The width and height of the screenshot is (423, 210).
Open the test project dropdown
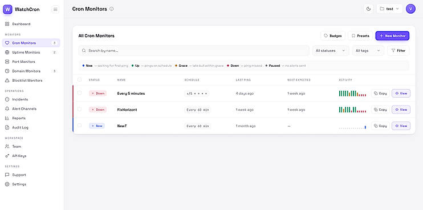pos(389,9)
